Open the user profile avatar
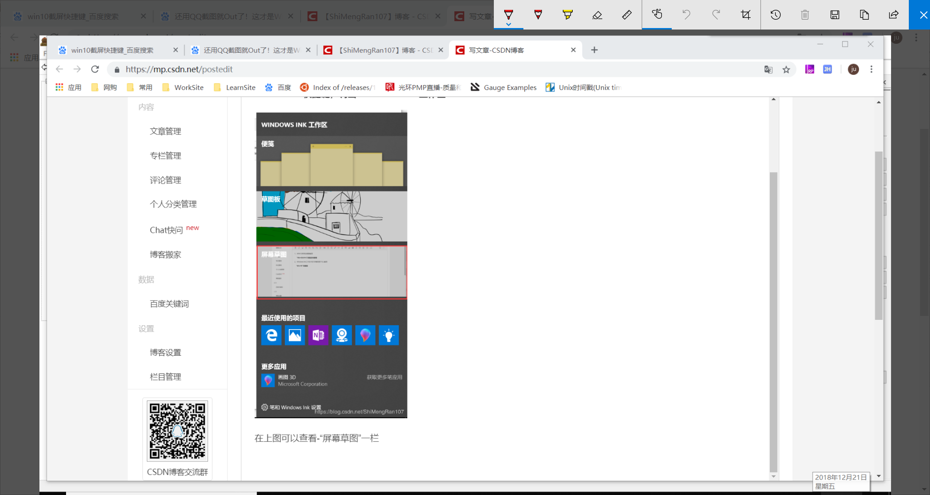 (x=854, y=69)
